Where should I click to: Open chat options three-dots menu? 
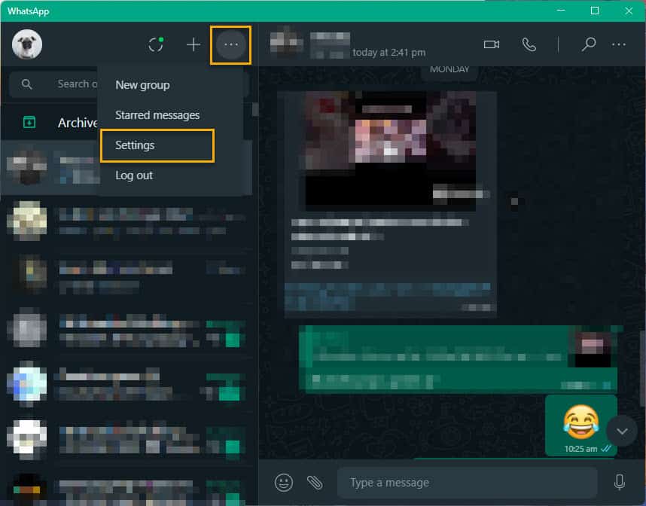(619, 44)
